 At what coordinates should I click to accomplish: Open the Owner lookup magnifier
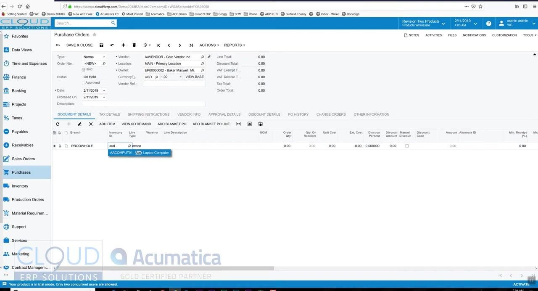click(x=202, y=70)
